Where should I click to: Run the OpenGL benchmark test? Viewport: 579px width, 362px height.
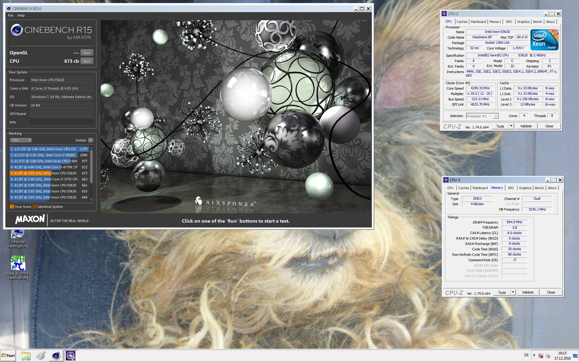[87, 53]
